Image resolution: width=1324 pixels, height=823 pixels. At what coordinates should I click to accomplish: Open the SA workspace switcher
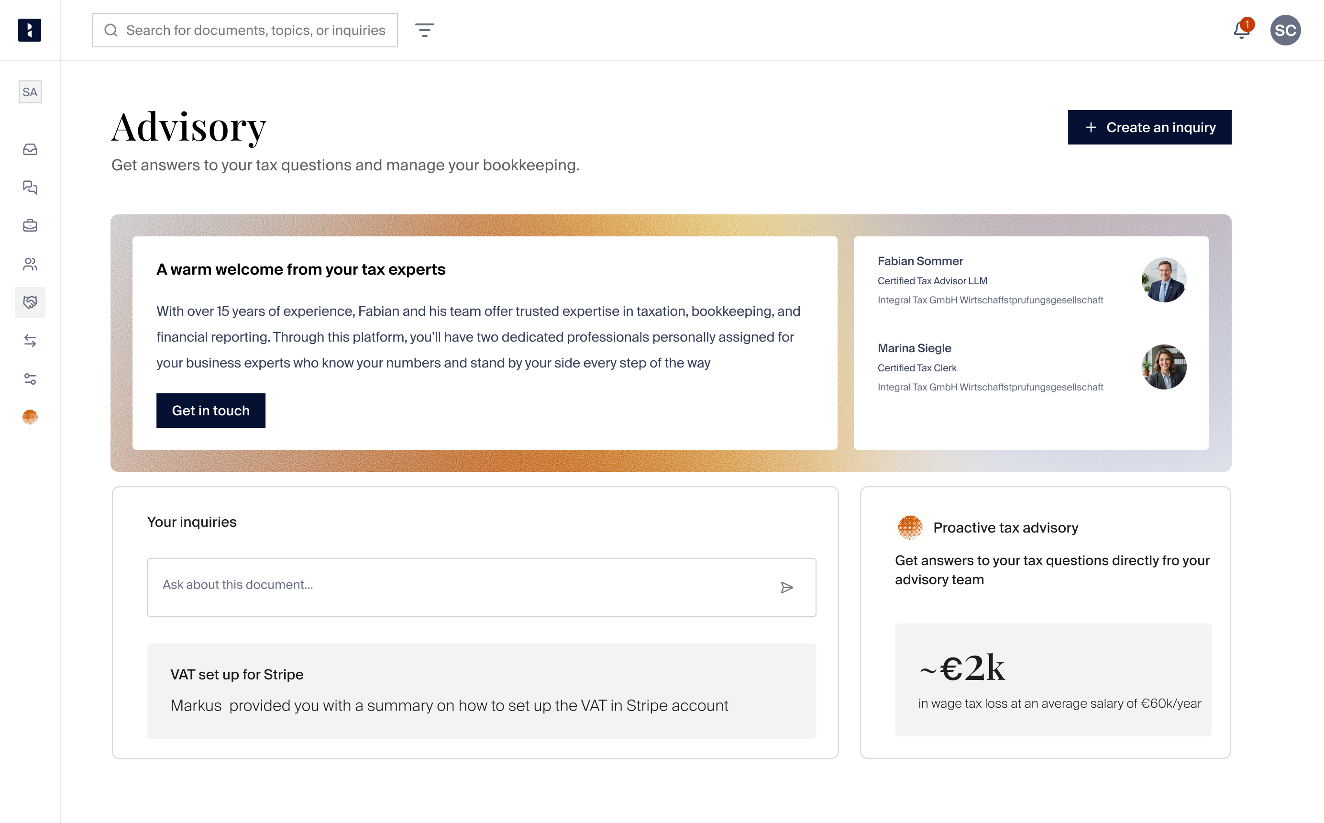(x=30, y=91)
